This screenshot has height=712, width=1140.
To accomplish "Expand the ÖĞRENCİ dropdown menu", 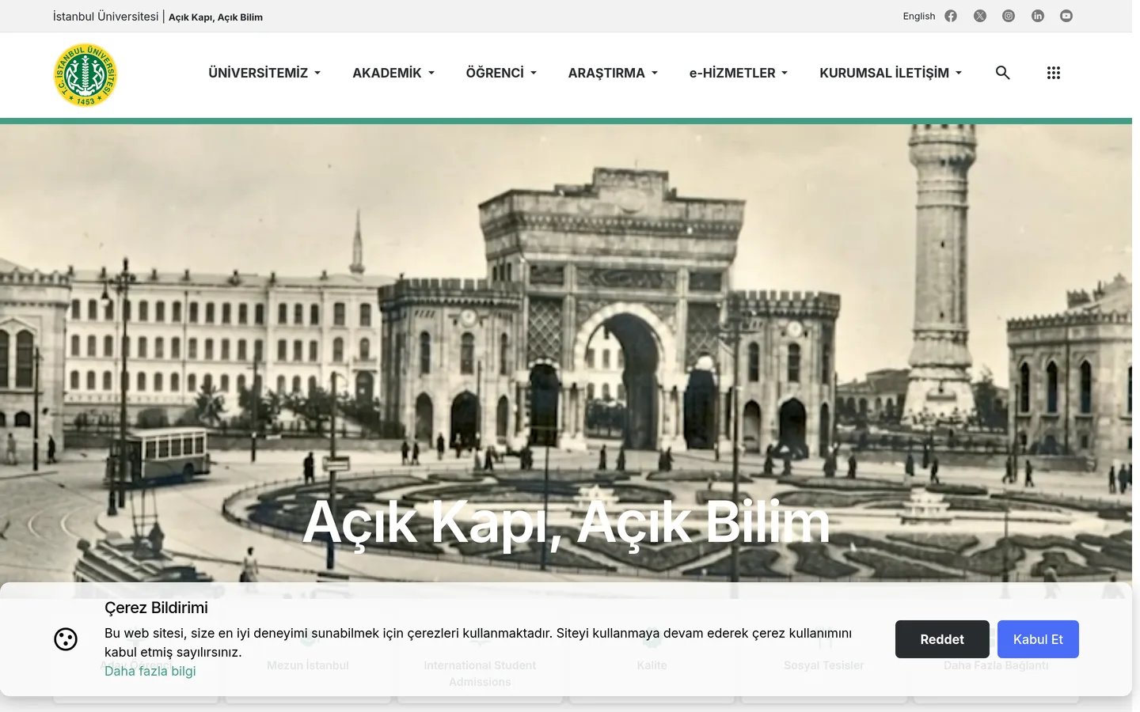I will (x=501, y=73).
